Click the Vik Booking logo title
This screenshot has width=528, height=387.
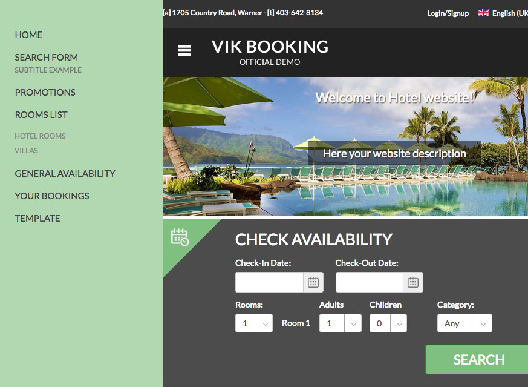coord(270,47)
